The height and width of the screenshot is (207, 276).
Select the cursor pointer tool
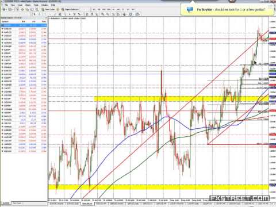[x=34, y=14]
